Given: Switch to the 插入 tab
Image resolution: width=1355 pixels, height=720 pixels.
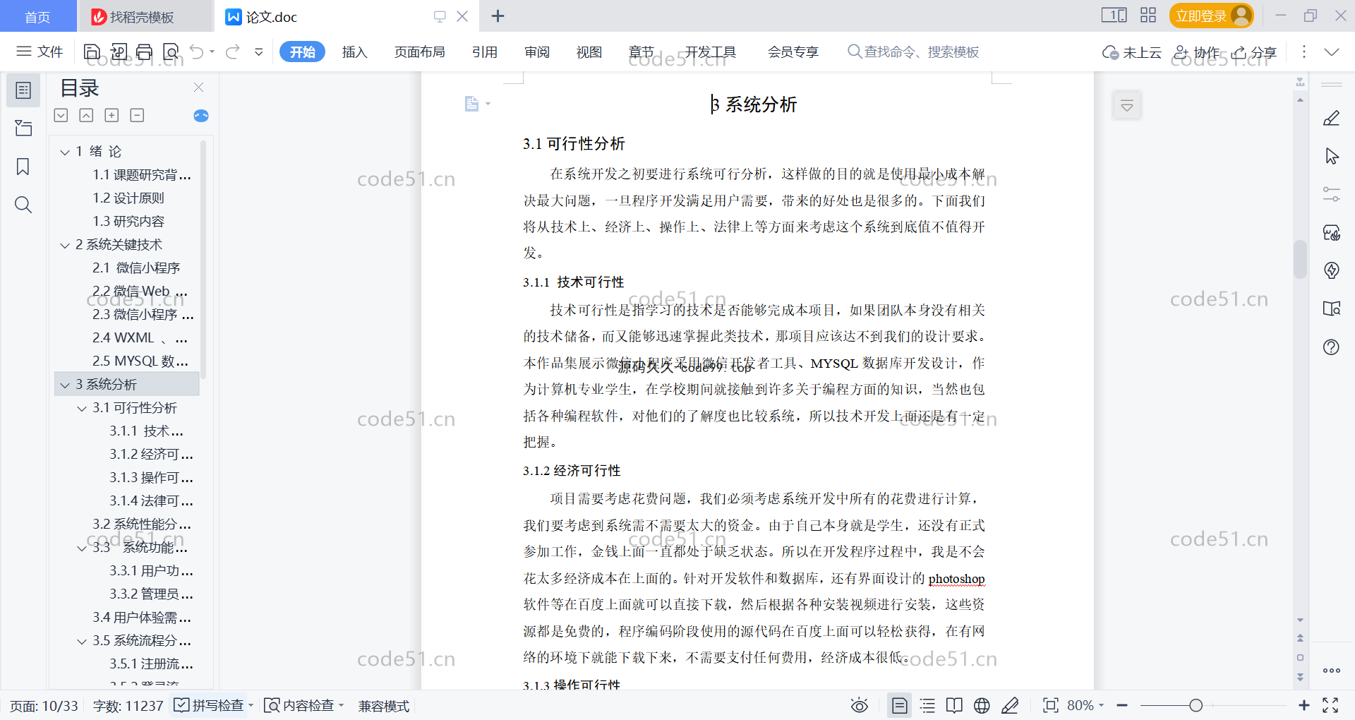Looking at the screenshot, I should pos(354,52).
